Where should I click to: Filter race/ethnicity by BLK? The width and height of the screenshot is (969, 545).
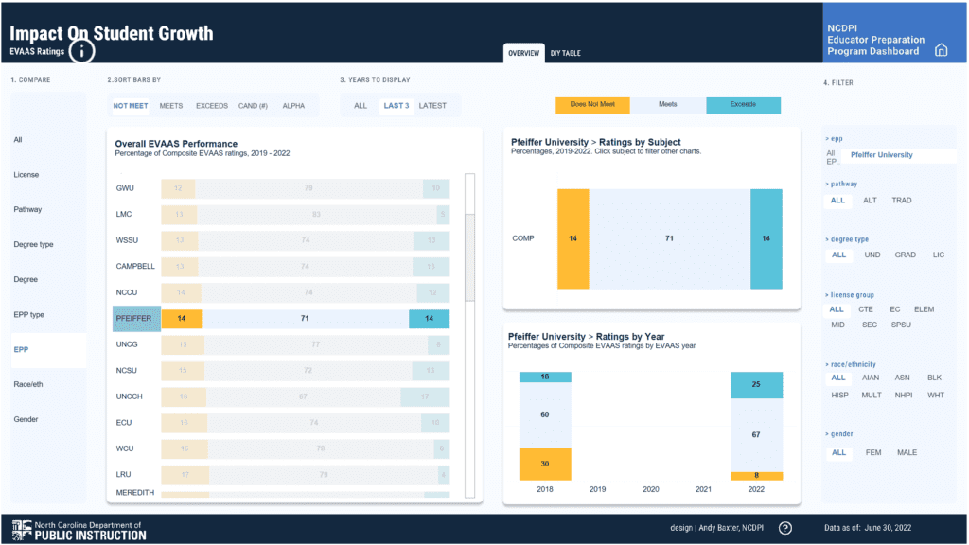point(934,378)
